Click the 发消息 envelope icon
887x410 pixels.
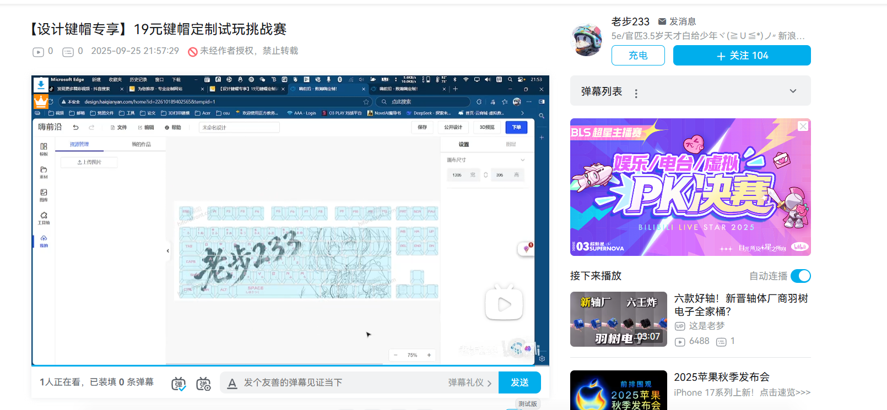point(662,21)
